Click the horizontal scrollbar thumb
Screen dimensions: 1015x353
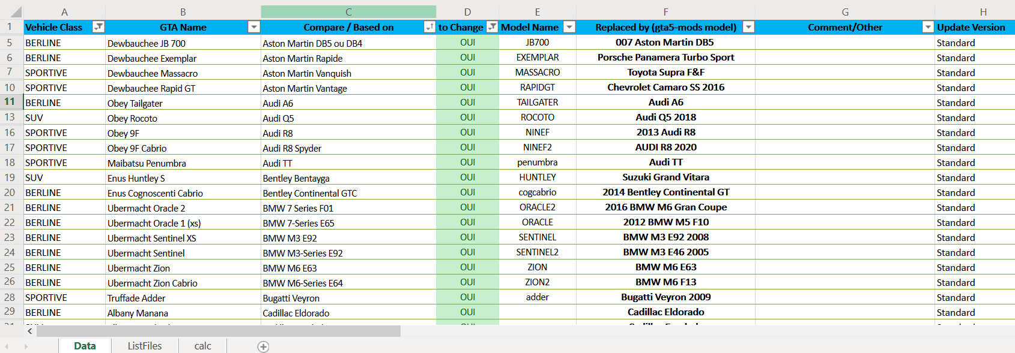(218, 331)
